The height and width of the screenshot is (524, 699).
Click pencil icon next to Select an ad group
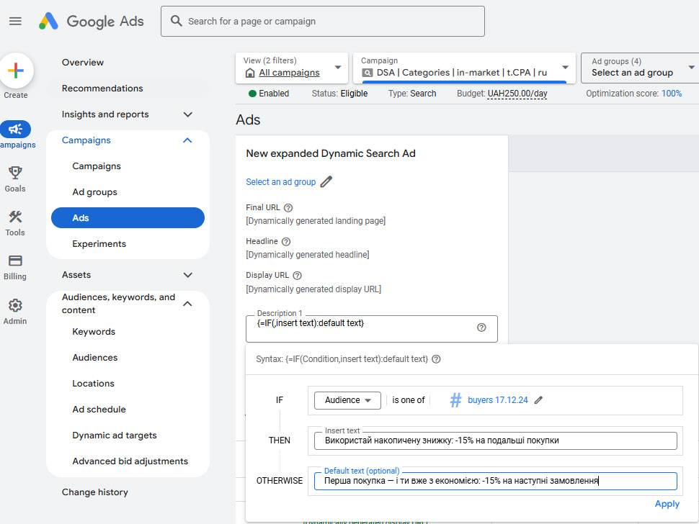pos(326,182)
